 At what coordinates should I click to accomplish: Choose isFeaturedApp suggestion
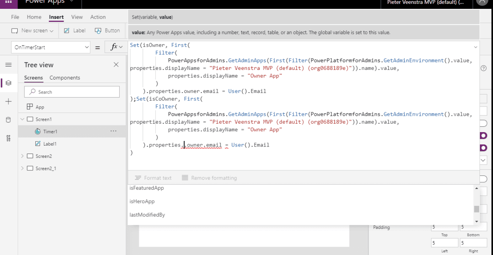[x=147, y=188]
